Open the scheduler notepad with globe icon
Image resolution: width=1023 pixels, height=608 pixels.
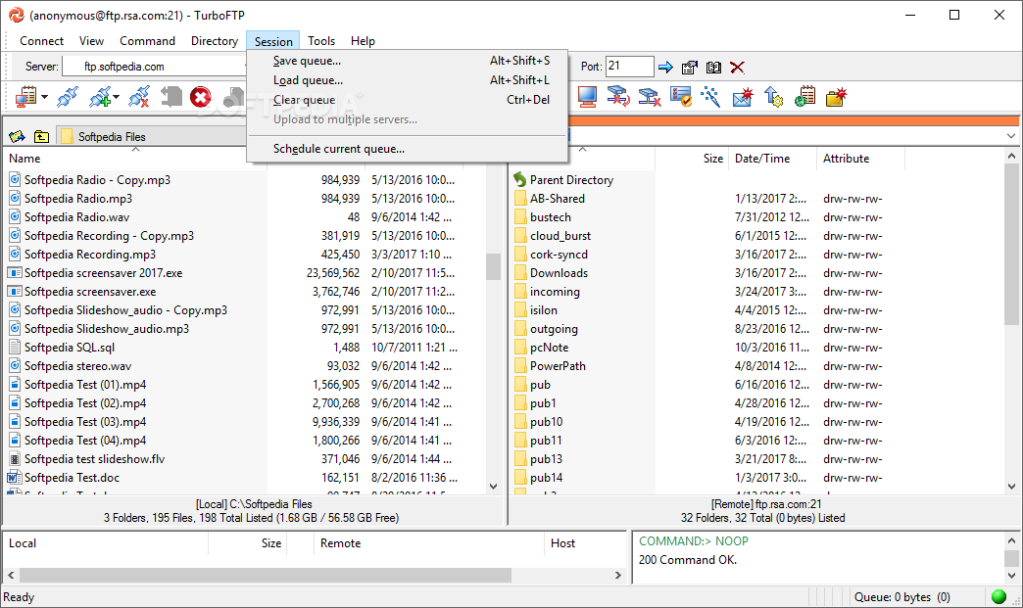[x=805, y=97]
